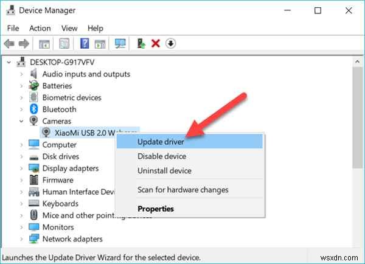The height and width of the screenshot is (264, 365).
Task: Choose Uninstall device option
Action: pyautogui.click(x=164, y=171)
